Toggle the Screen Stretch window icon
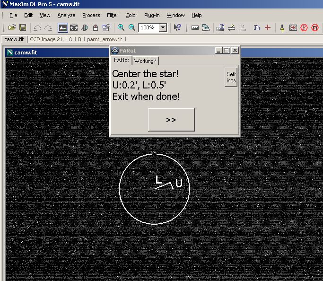 coord(63,27)
